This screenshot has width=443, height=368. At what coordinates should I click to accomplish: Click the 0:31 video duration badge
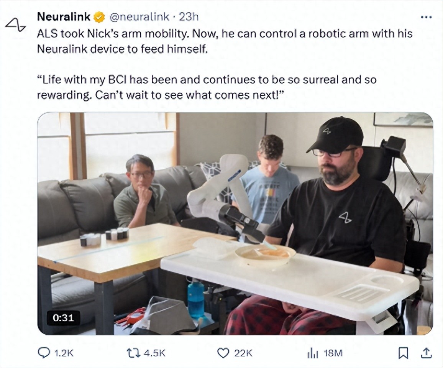tap(64, 317)
